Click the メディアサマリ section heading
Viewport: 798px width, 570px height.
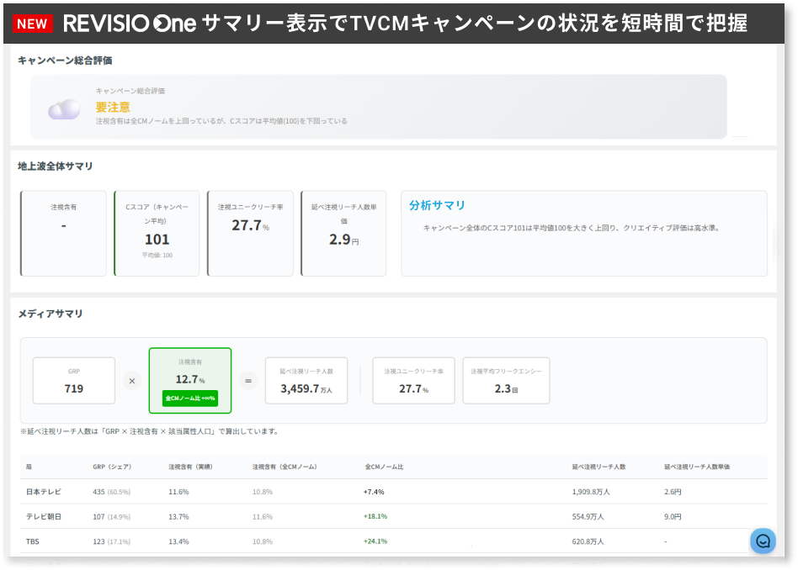[51, 314]
